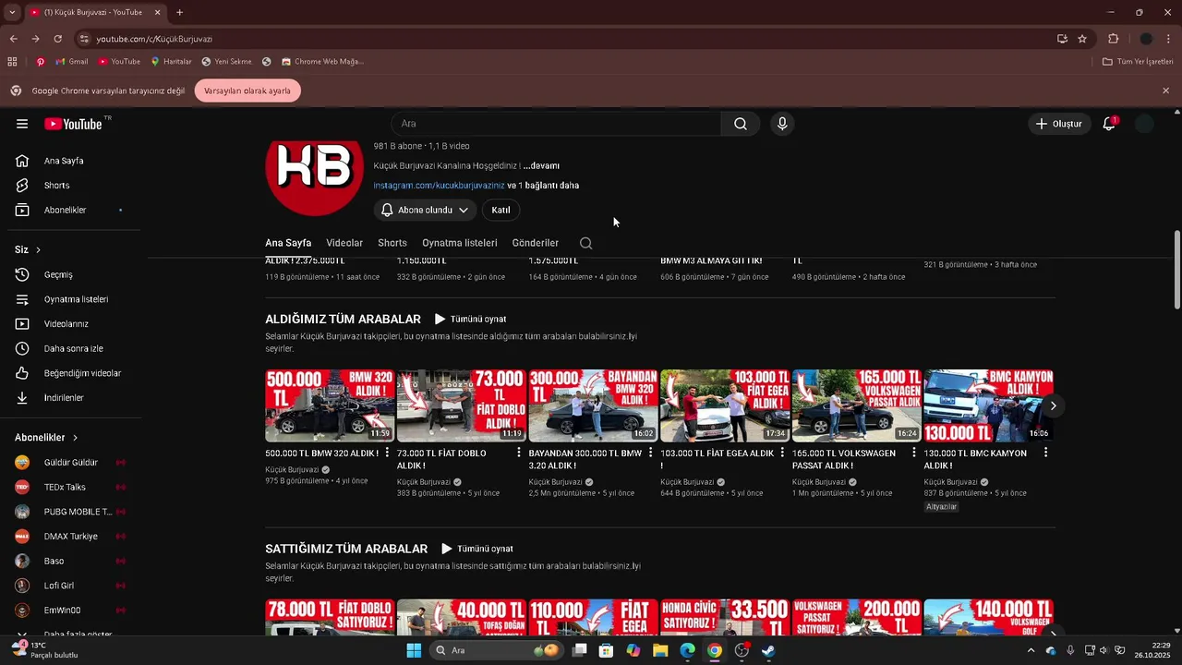The image size is (1182, 665).
Task: Select the channel Ana Sayfa tab
Action: pos(288,243)
